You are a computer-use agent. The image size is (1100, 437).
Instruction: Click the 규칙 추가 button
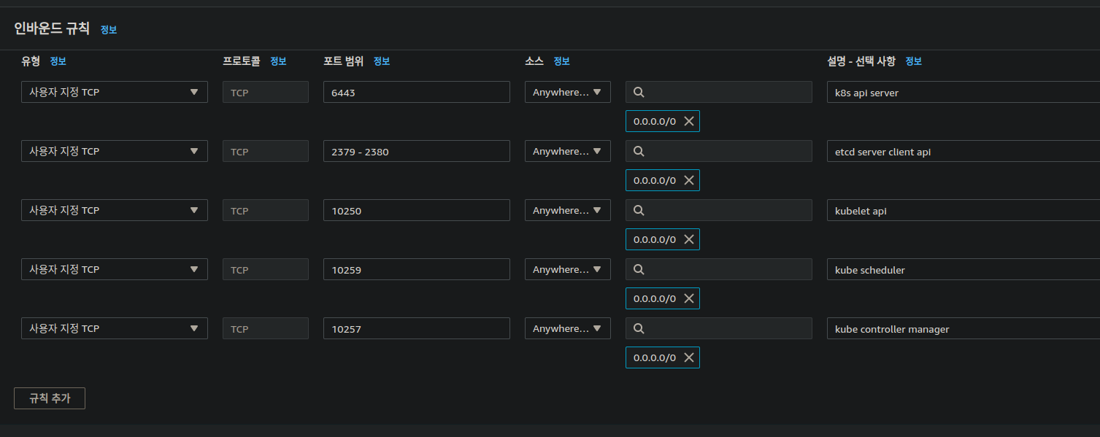pos(50,398)
